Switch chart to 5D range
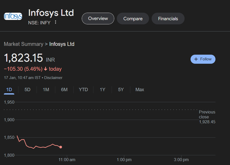Screen dimensions: 230x165 (28, 89)
